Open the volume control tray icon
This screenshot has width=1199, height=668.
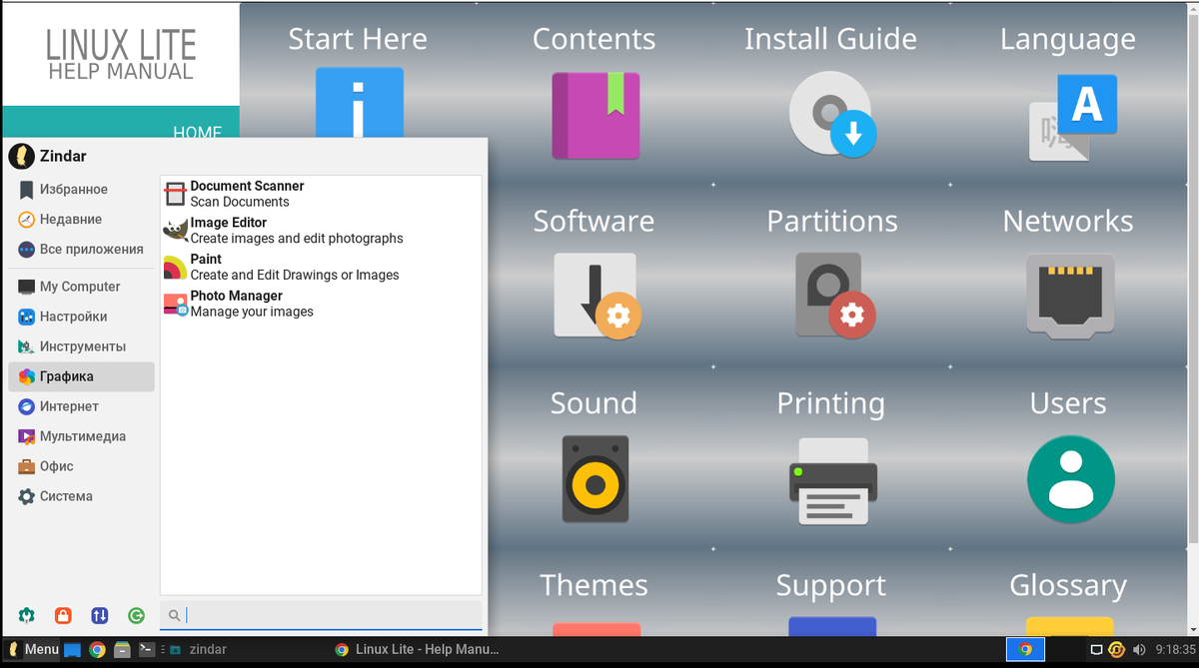click(x=1138, y=650)
